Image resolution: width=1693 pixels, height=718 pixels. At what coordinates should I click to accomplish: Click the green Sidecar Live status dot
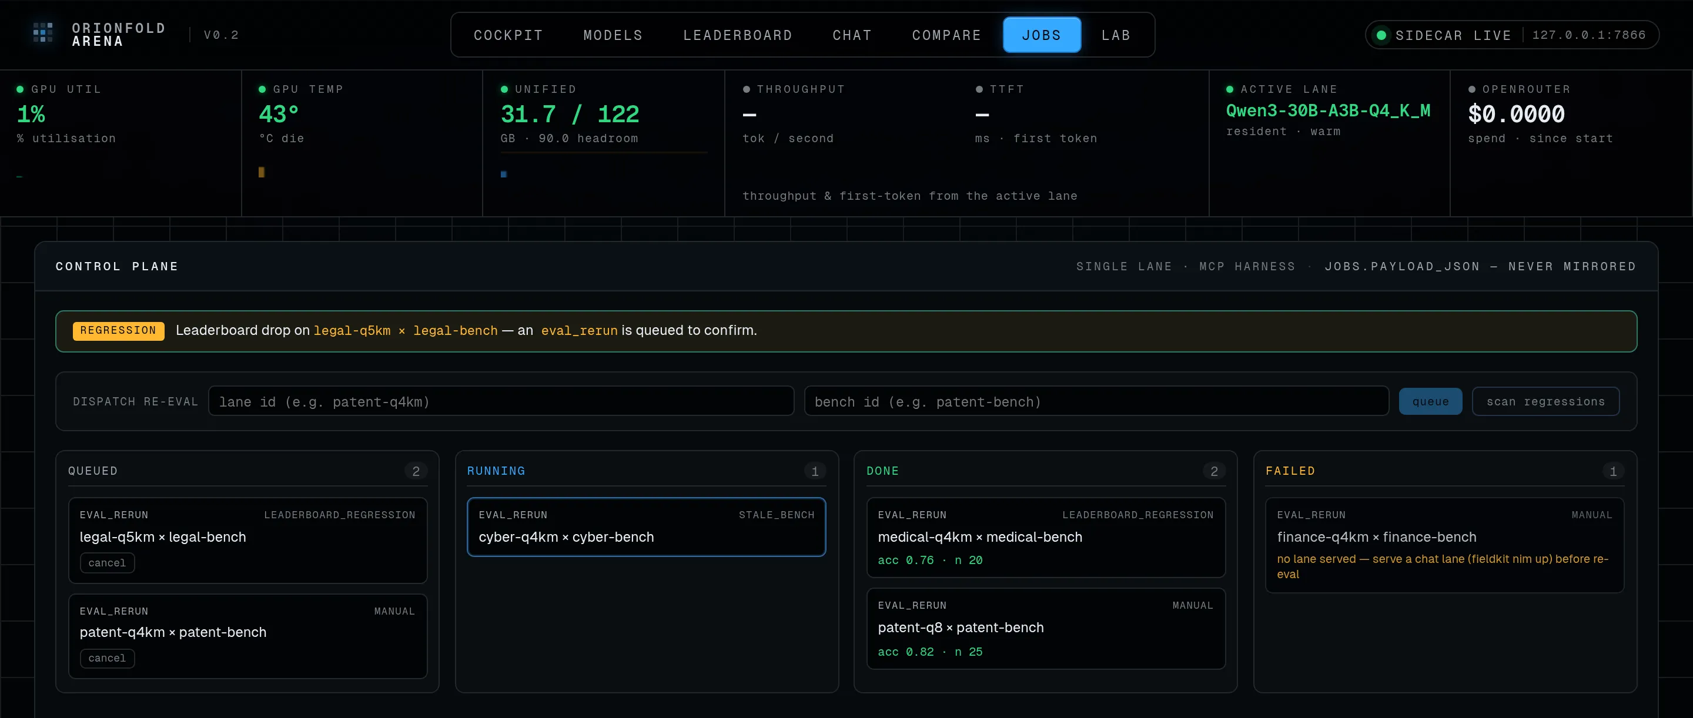pyautogui.click(x=1381, y=35)
